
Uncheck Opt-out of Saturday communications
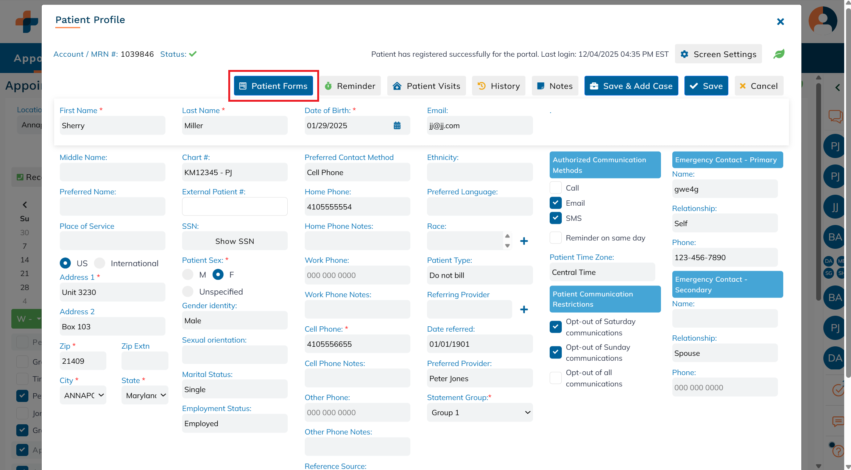[555, 327]
